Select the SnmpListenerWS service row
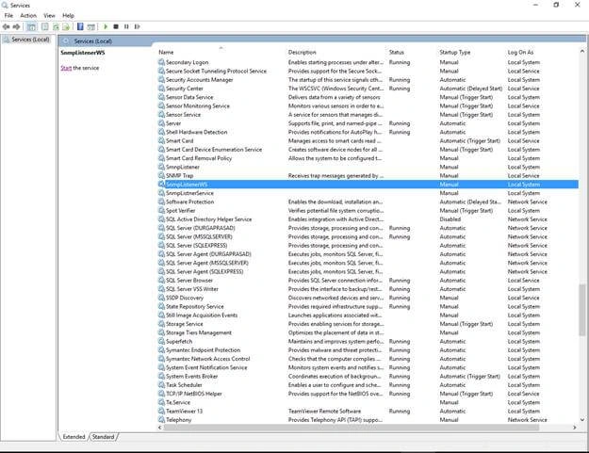 point(368,185)
